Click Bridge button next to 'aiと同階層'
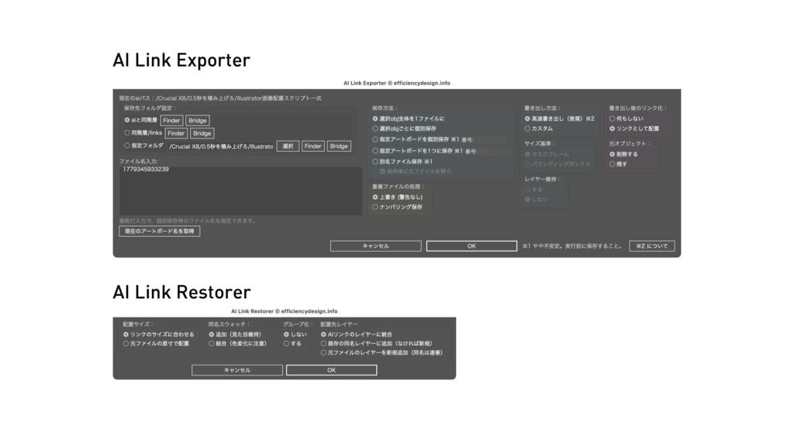The height and width of the screenshot is (446, 794). (x=198, y=120)
